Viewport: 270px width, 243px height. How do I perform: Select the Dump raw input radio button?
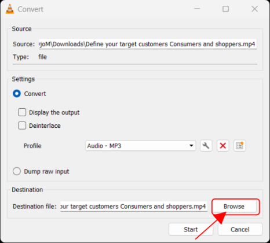point(17,171)
